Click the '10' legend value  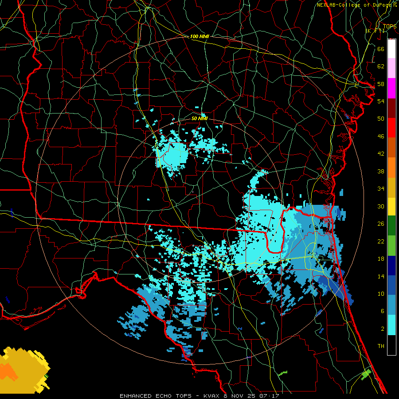coord(381,294)
